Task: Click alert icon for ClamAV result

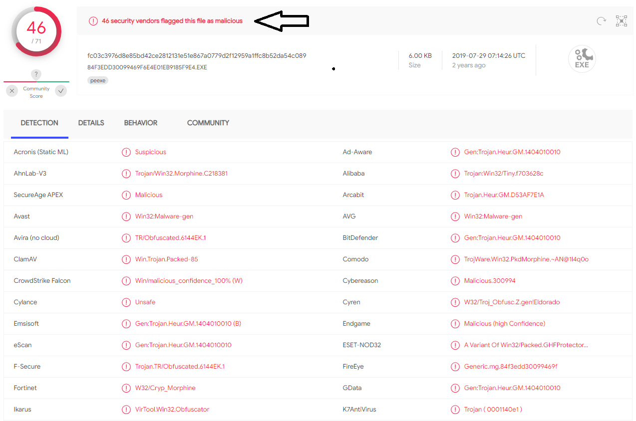Action: (x=126, y=259)
